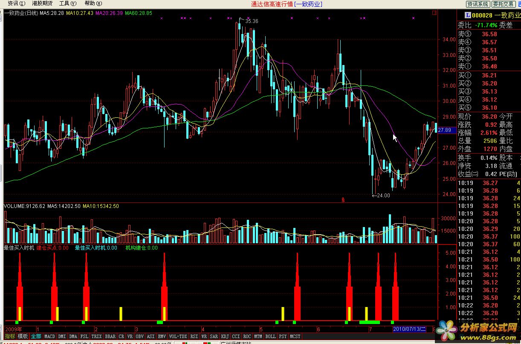The image size is (521, 344).
Task: Switch to the BOLL indicator
Action: [271, 336]
